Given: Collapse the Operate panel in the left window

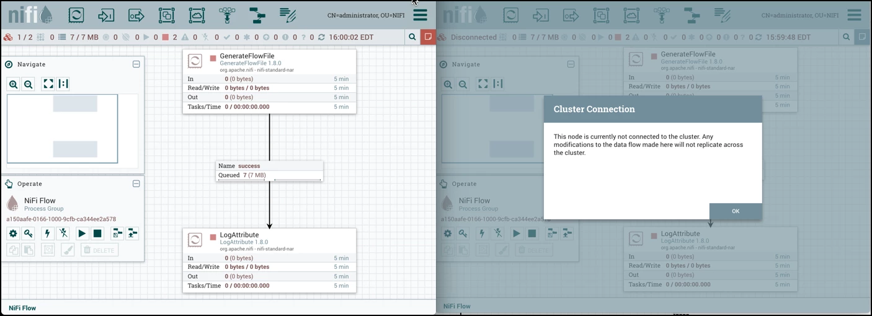Looking at the screenshot, I should (x=136, y=184).
